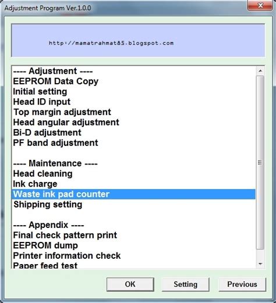Close the Adjustment Program window

pyautogui.click(x=260, y=5)
